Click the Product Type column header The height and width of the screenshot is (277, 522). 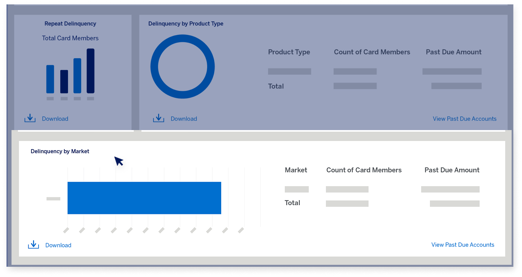tap(289, 52)
